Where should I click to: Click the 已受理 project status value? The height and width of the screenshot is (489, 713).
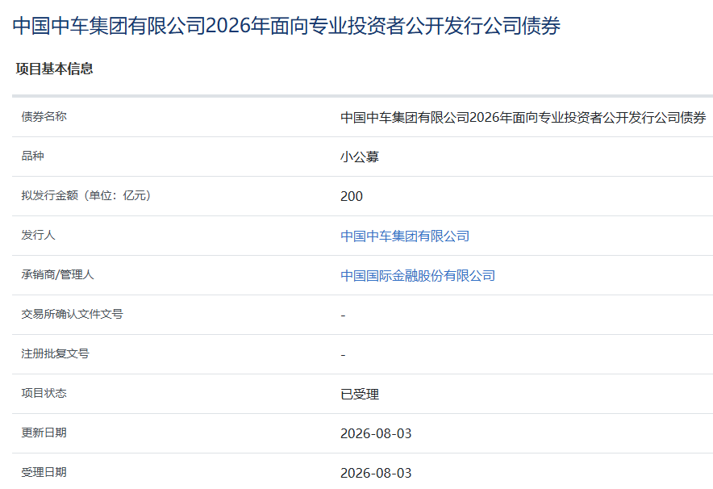pyautogui.click(x=360, y=394)
